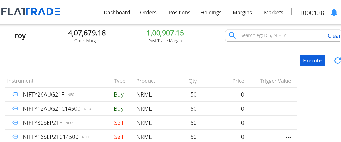Click the Flattrade logo
Viewport: 341px width, 142px height.
[x=31, y=11]
